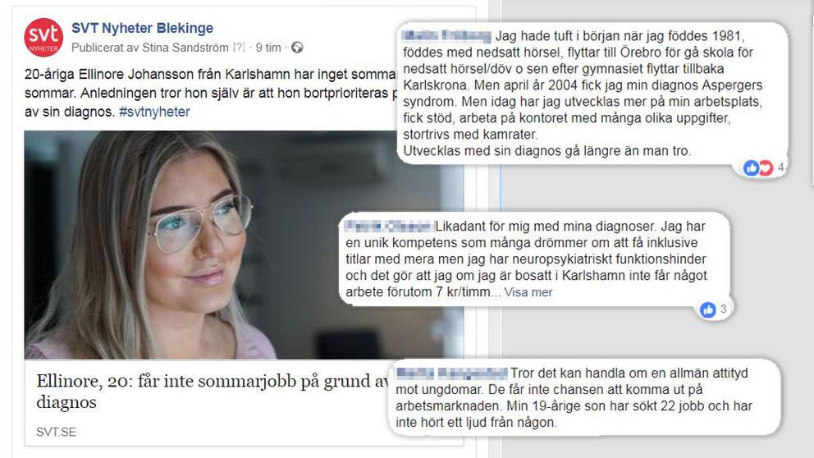Click the SVT Nyheter round logo
814x458 pixels.
[43, 37]
